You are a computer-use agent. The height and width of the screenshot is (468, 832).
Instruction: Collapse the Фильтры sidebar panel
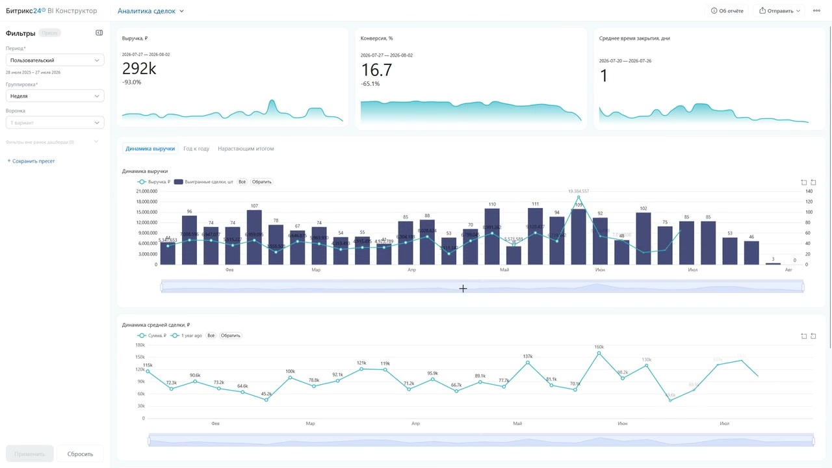[x=99, y=32]
